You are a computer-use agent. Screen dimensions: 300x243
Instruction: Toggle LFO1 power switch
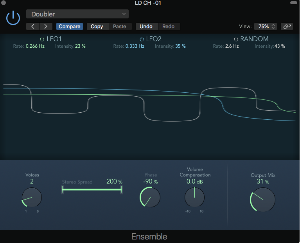[x=42, y=39]
